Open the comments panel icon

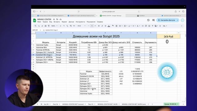(x=153, y=20)
